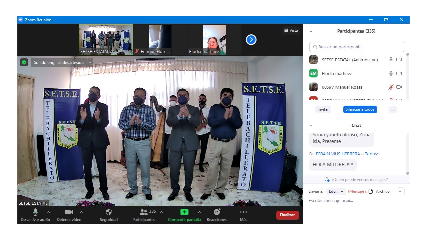The width and height of the screenshot is (427, 240).
Task: Click microphone icon next to SETSE ESTATAL participant
Action: 391,60
